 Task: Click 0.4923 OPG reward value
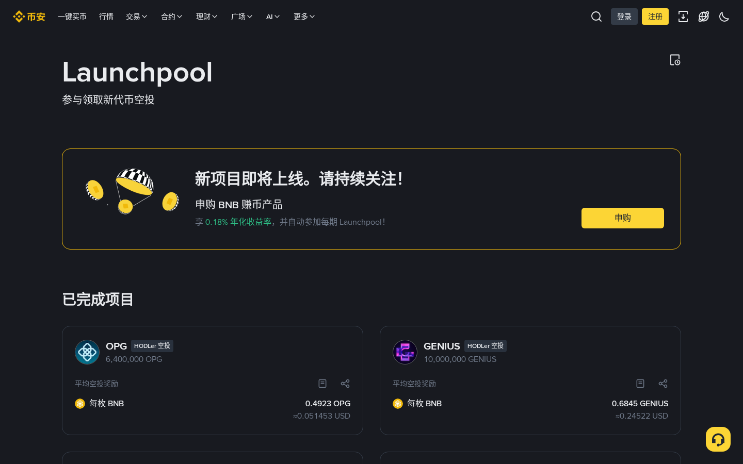328,404
